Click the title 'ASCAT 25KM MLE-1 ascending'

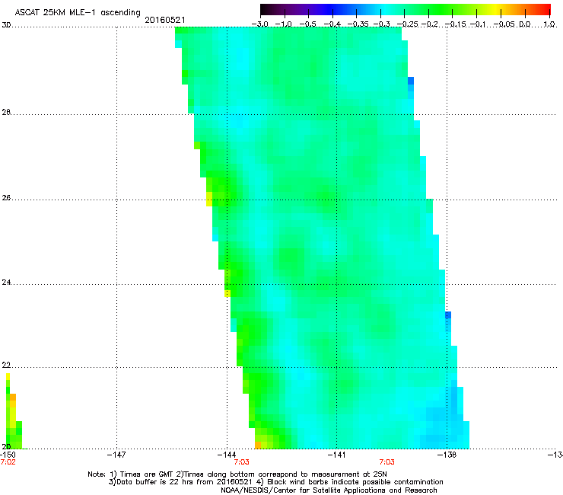click(78, 13)
